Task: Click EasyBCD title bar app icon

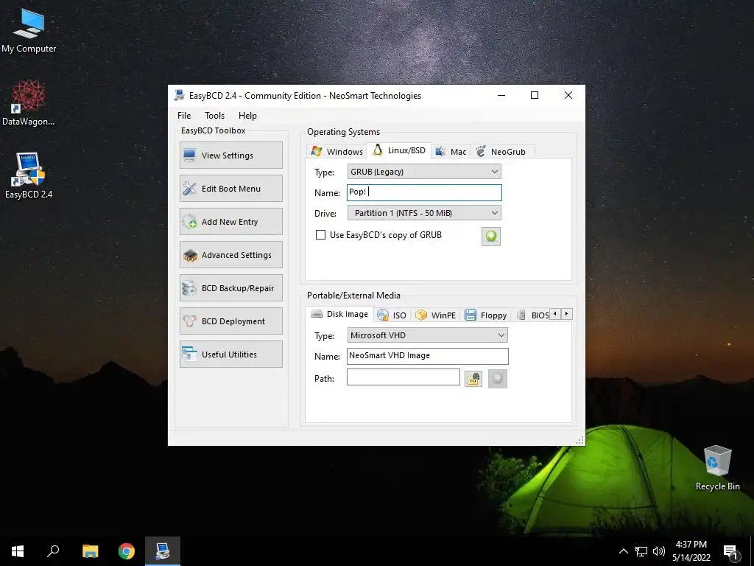Action: point(180,95)
